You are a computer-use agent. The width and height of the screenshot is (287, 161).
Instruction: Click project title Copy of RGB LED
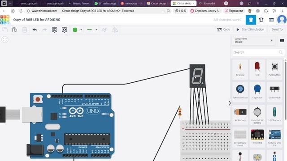pyautogui.click(x=37, y=20)
